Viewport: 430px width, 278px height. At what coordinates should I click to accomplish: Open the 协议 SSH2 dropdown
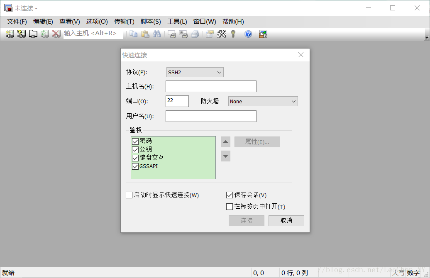tap(220, 72)
